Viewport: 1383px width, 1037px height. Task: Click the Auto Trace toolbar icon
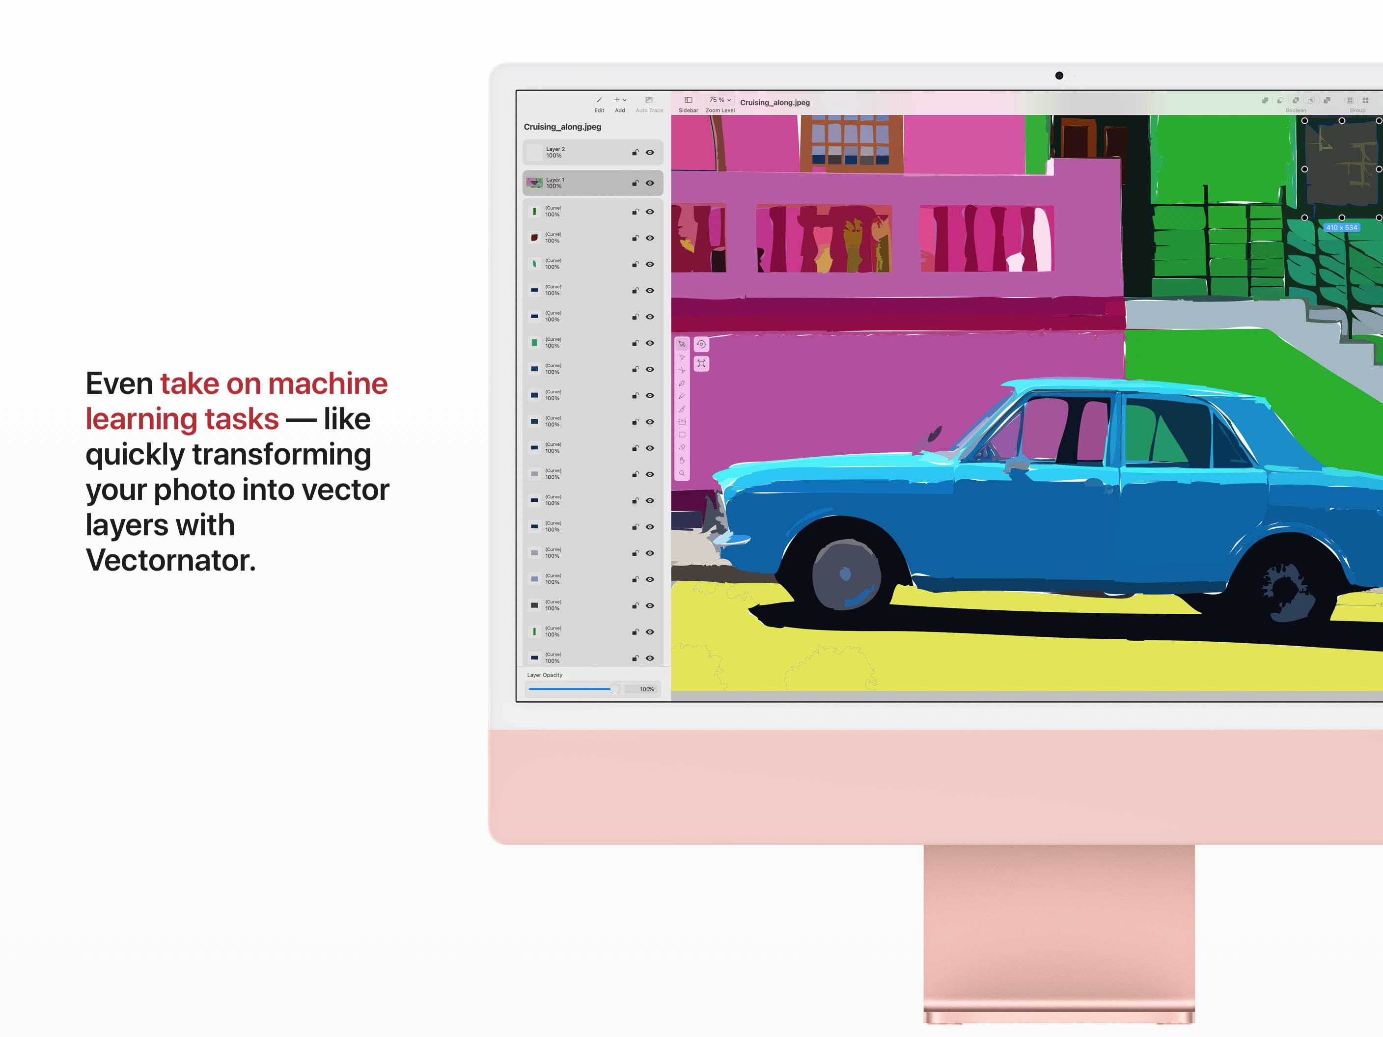(649, 100)
